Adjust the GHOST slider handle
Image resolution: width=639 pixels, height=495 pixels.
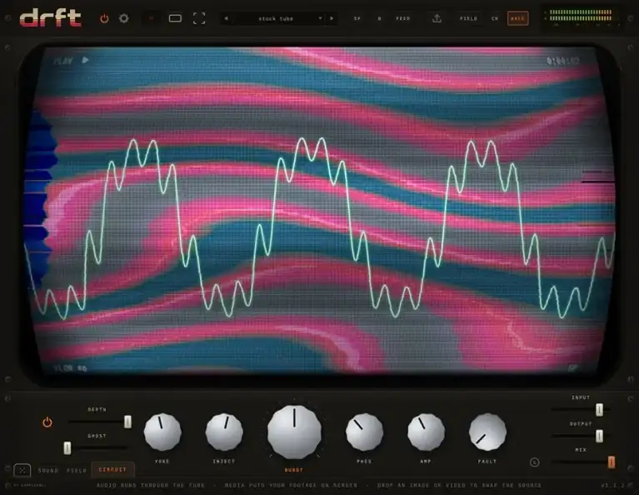click(67, 448)
